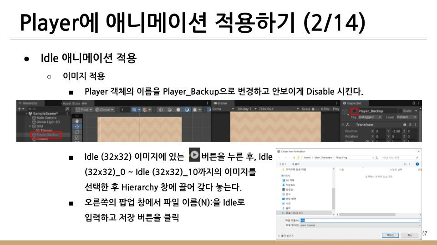Select the Hand tool in Scene toolbar
Image resolution: width=437 pixels, height=245 pixels.
pyautogui.click(x=77, y=121)
